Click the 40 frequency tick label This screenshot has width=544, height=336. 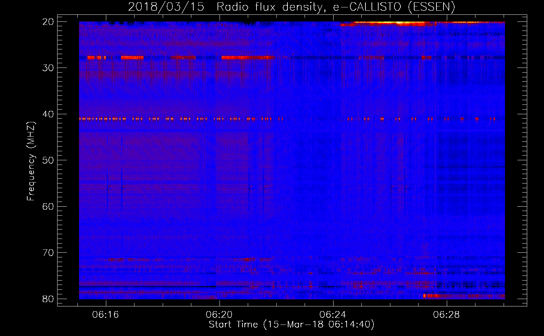[48, 114]
